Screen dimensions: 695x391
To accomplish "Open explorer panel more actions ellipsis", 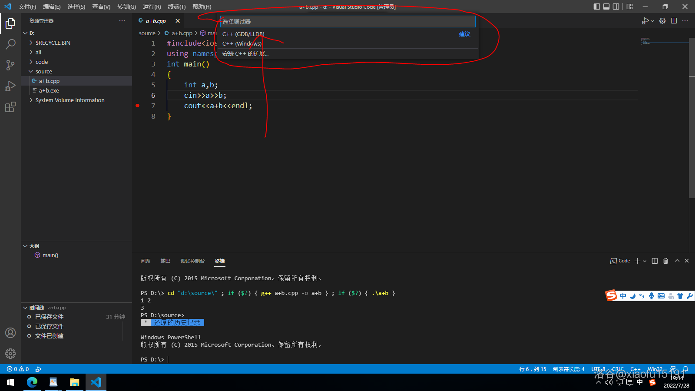I will [x=122, y=21].
